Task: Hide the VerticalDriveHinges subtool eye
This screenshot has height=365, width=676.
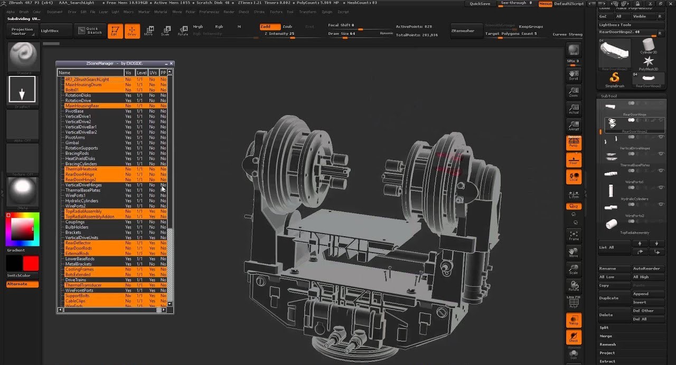Action: pyautogui.click(x=661, y=137)
